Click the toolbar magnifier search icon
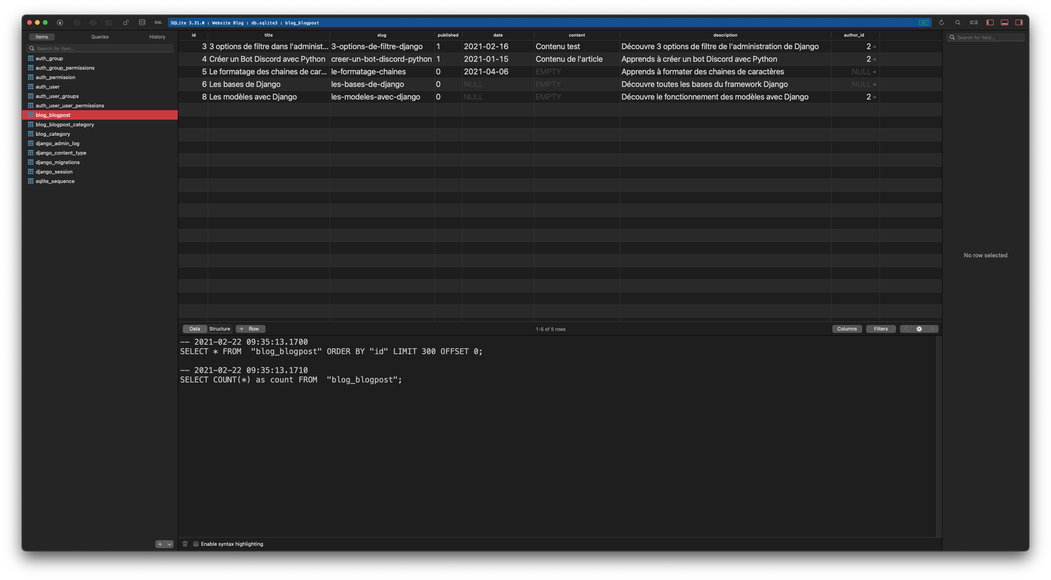 pos(957,22)
